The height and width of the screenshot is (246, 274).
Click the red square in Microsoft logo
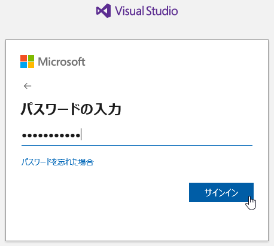[x=23, y=58]
